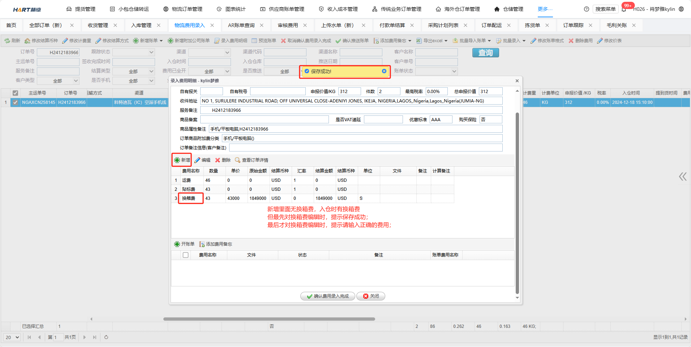The image size is (691, 347).
Task: Click the 预览账单 toolbar icon
Action: (254, 41)
